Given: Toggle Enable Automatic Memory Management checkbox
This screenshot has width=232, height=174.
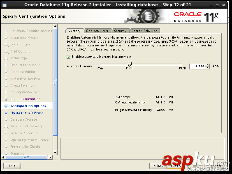Looking at the screenshot, I should [x=69, y=57].
